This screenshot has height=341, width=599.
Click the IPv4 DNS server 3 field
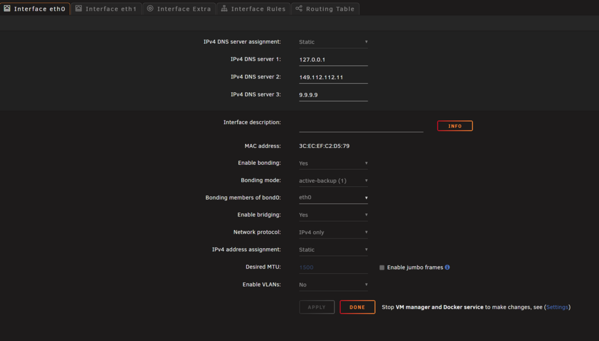point(333,95)
